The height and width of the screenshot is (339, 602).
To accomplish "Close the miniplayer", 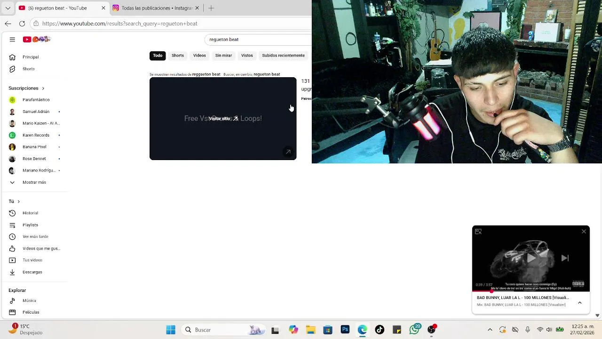I will tap(584, 231).
